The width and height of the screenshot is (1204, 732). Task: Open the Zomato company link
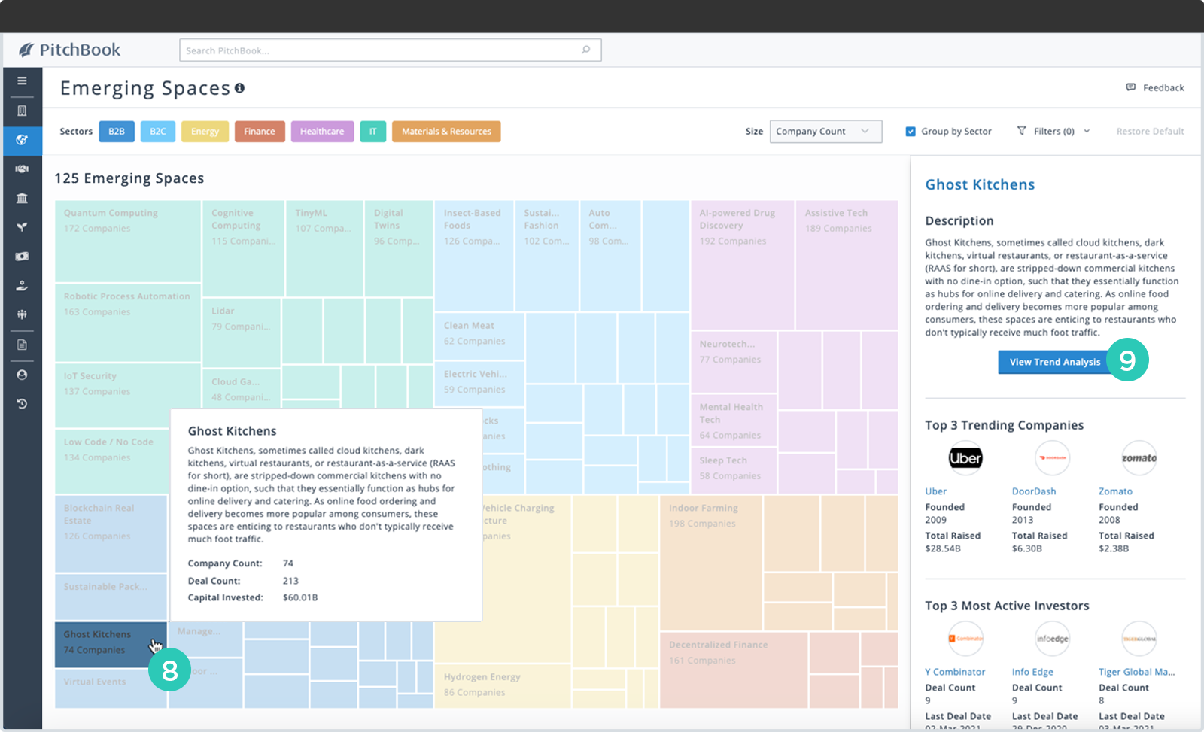pyautogui.click(x=1115, y=491)
